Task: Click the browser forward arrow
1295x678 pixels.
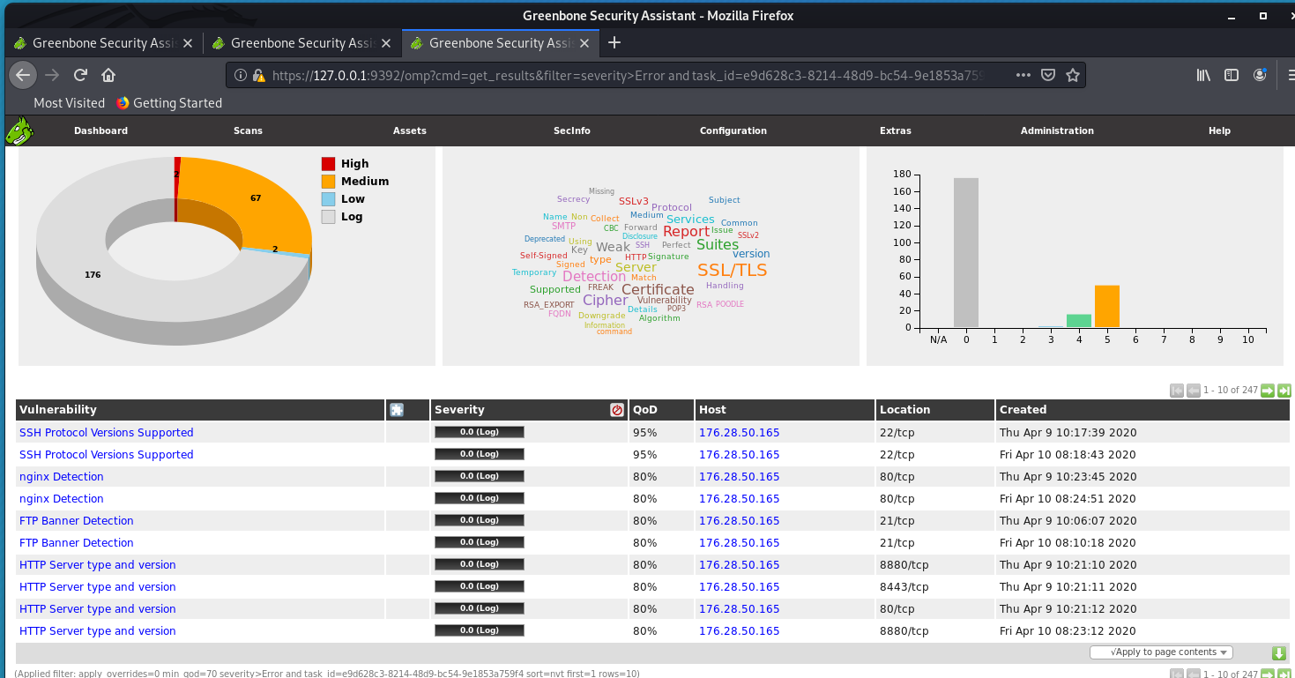Action: coord(51,75)
